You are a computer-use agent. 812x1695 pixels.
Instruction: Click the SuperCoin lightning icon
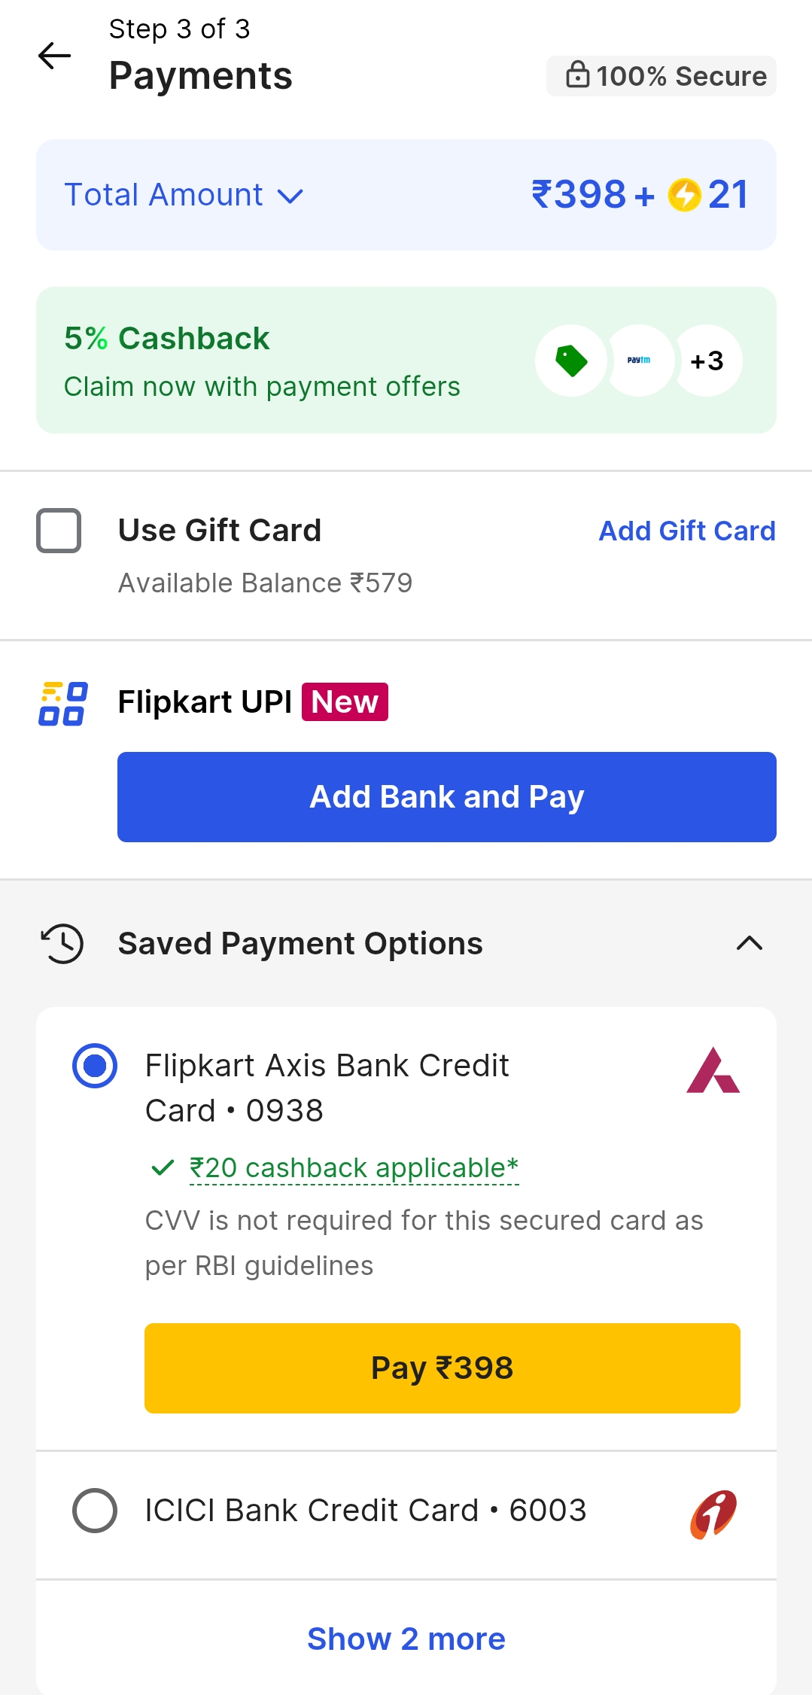684,195
